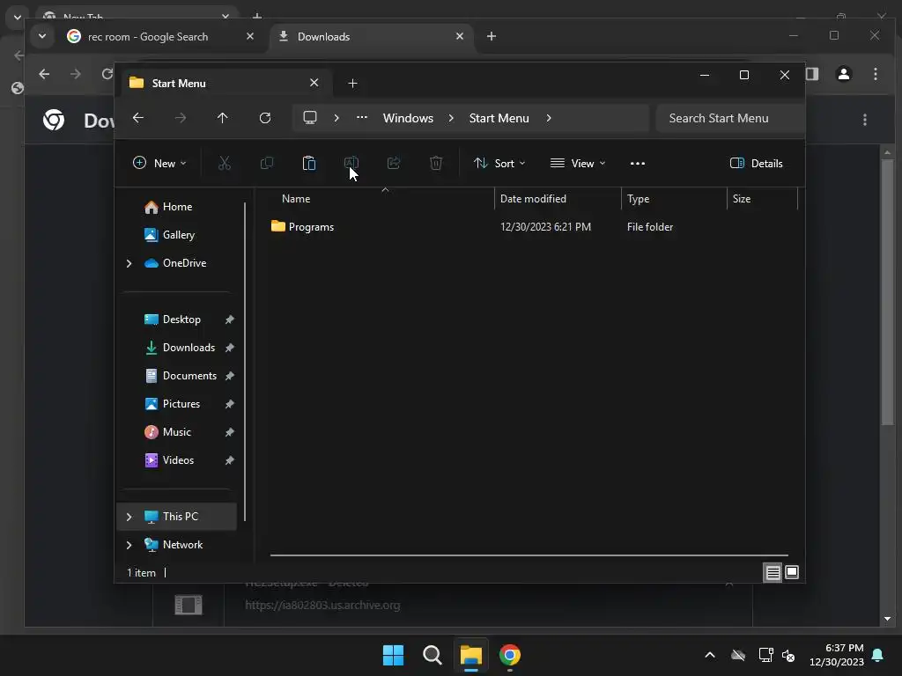The height and width of the screenshot is (676, 902).
Task: Expand the OneDrive tree node
Action: tap(129, 263)
